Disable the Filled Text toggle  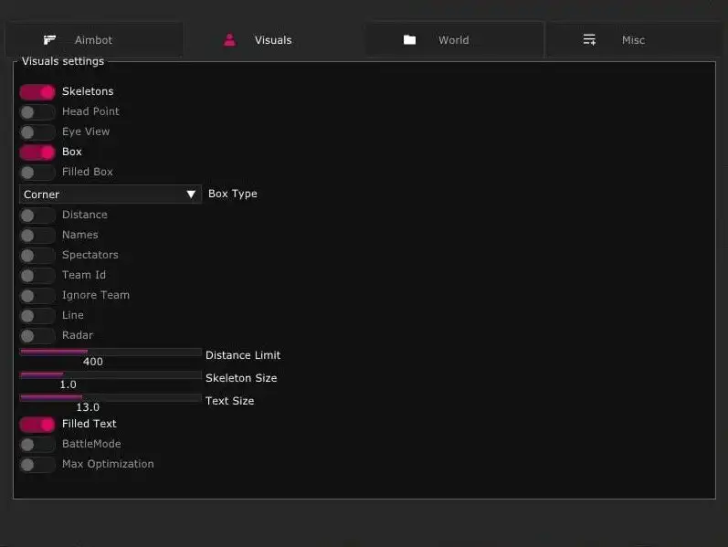click(x=37, y=425)
